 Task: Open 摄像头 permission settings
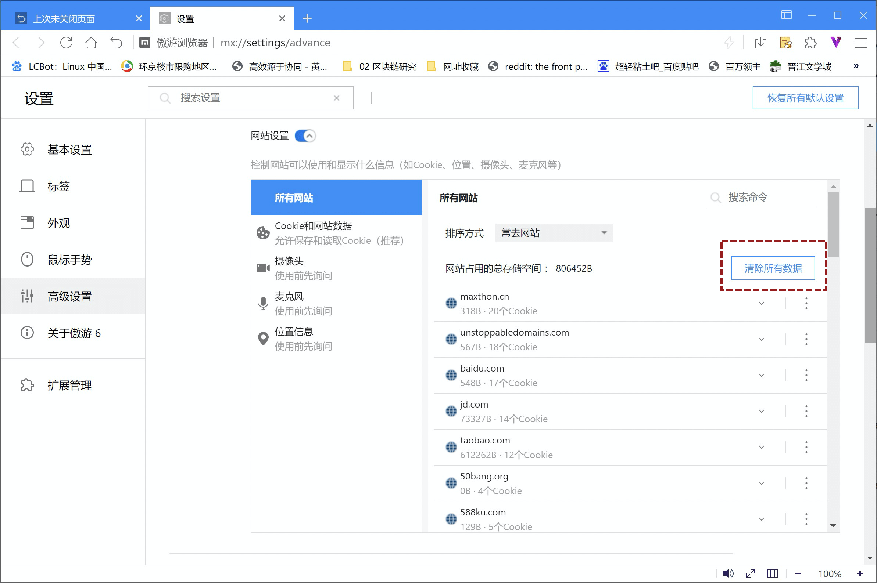(337, 268)
